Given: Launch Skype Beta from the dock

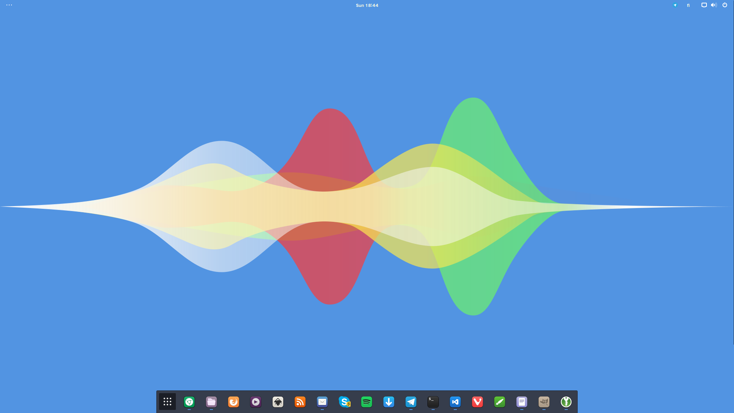Looking at the screenshot, I should [x=344, y=402].
